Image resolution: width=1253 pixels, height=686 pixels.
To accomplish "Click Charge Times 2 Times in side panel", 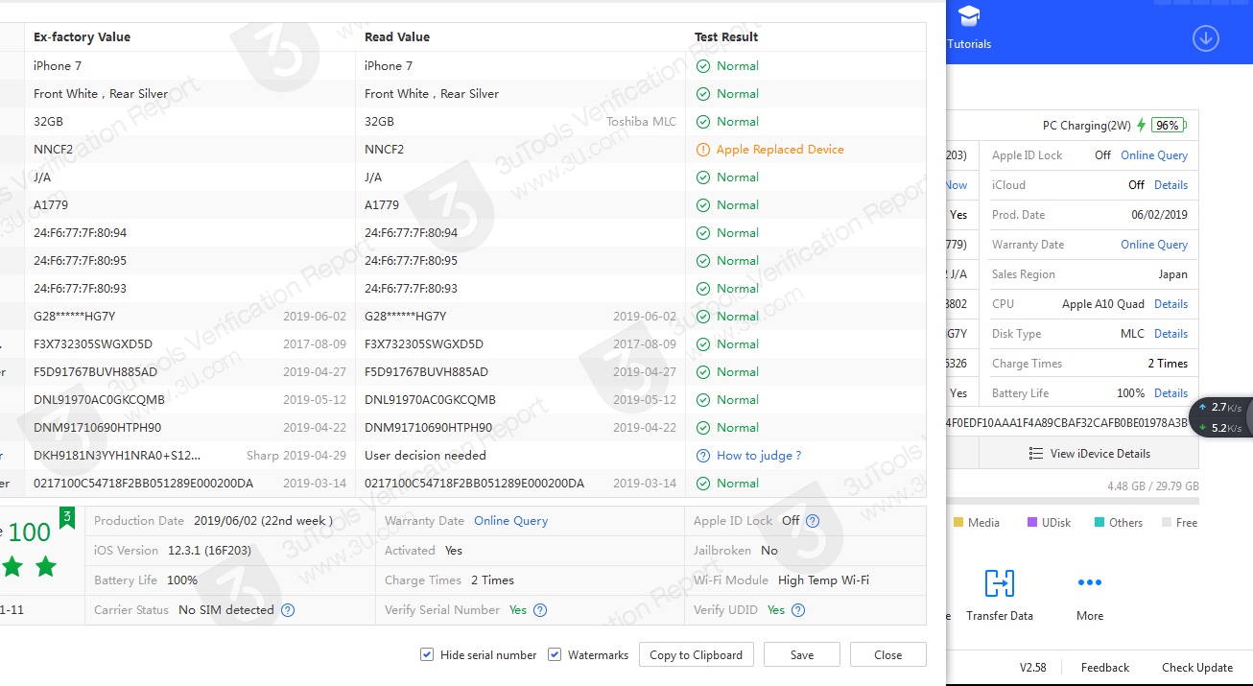I will pos(1168,364).
